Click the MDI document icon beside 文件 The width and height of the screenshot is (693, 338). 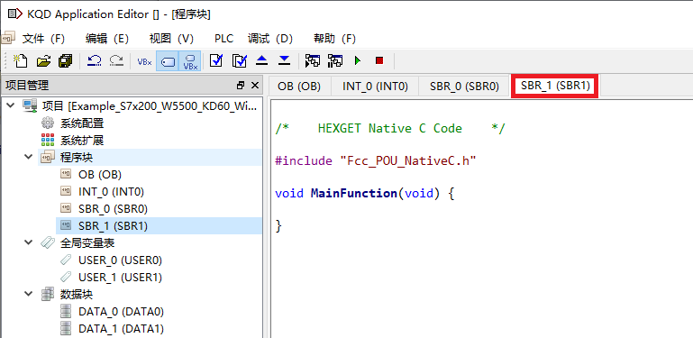tap(8, 39)
